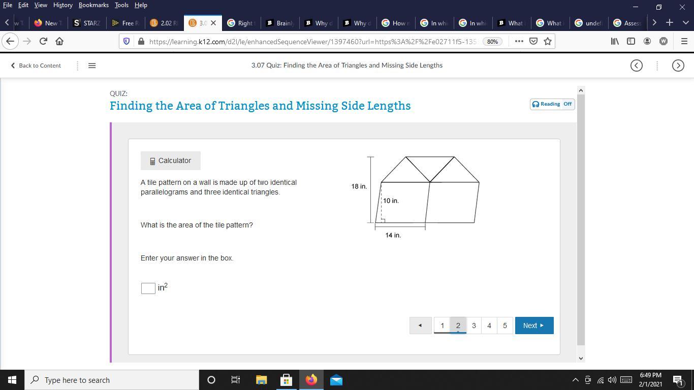Close the active 3.07 quiz tab
This screenshot has width=694, height=390.
point(213,23)
